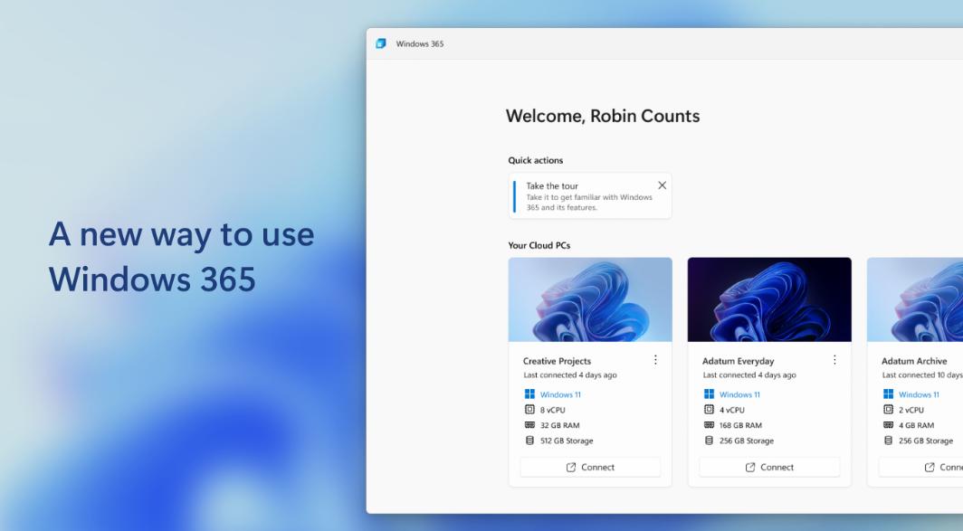
Task: Connect to the Creative Projects Cloud PC
Action: [590, 467]
